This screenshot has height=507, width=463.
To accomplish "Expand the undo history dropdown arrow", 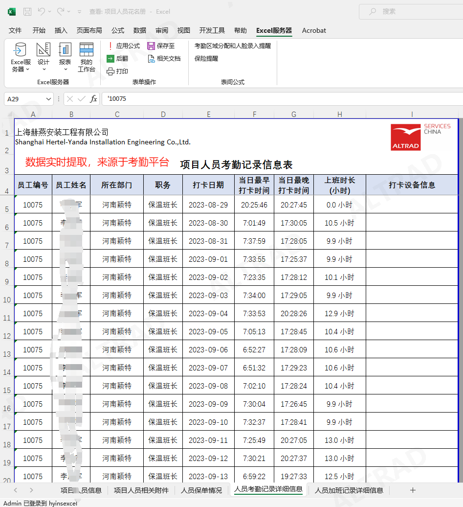I will tap(50, 11).
